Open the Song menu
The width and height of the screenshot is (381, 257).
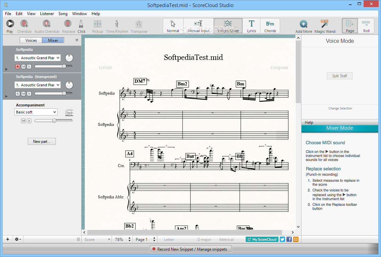63,14
